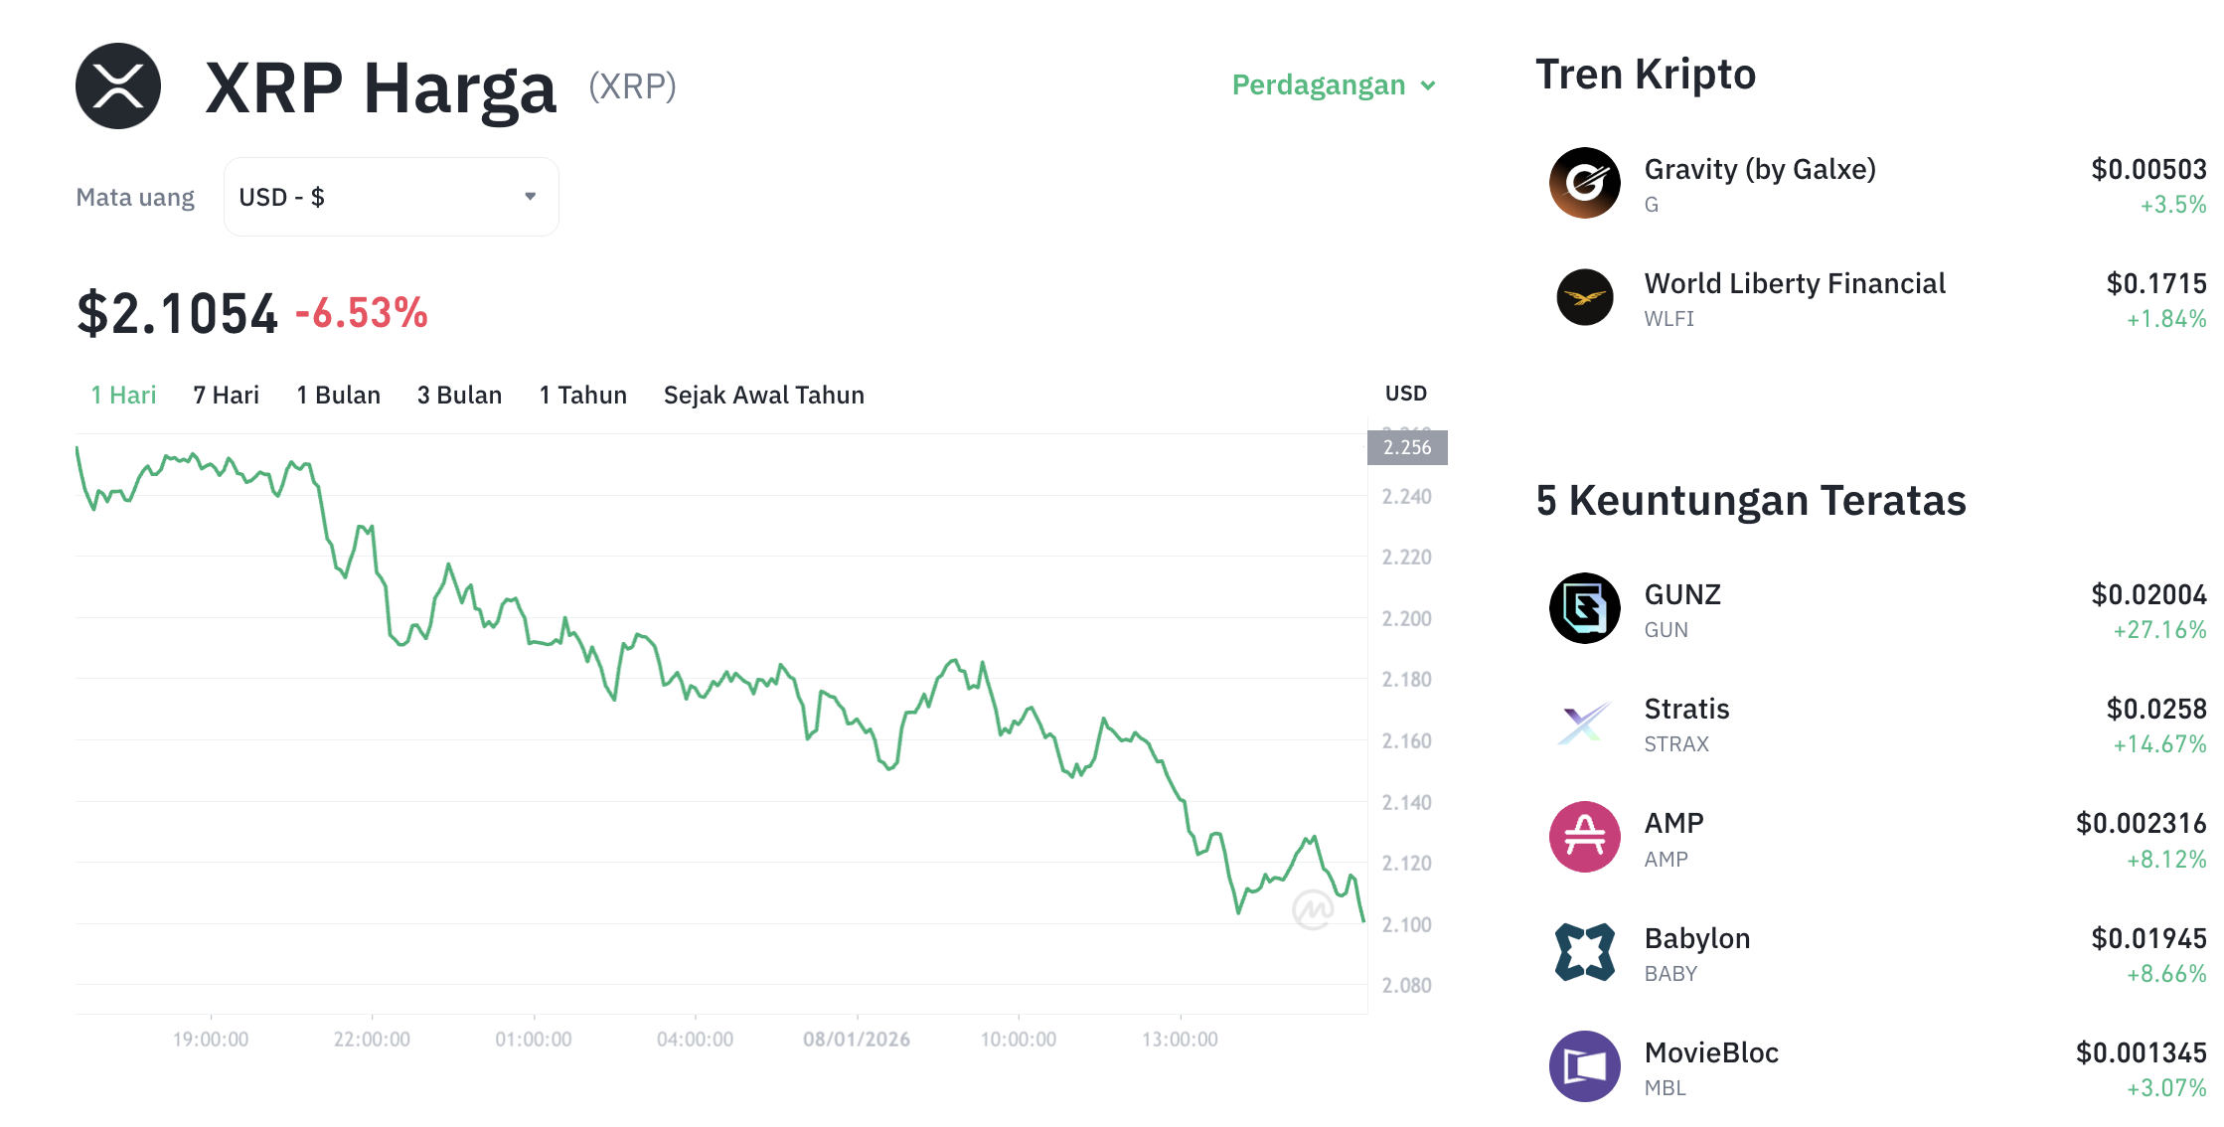Click the XRP coin logo
The height and width of the screenshot is (1127, 2224).
click(x=116, y=85)
